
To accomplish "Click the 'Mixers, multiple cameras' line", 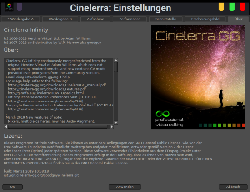I will point(51,121).
